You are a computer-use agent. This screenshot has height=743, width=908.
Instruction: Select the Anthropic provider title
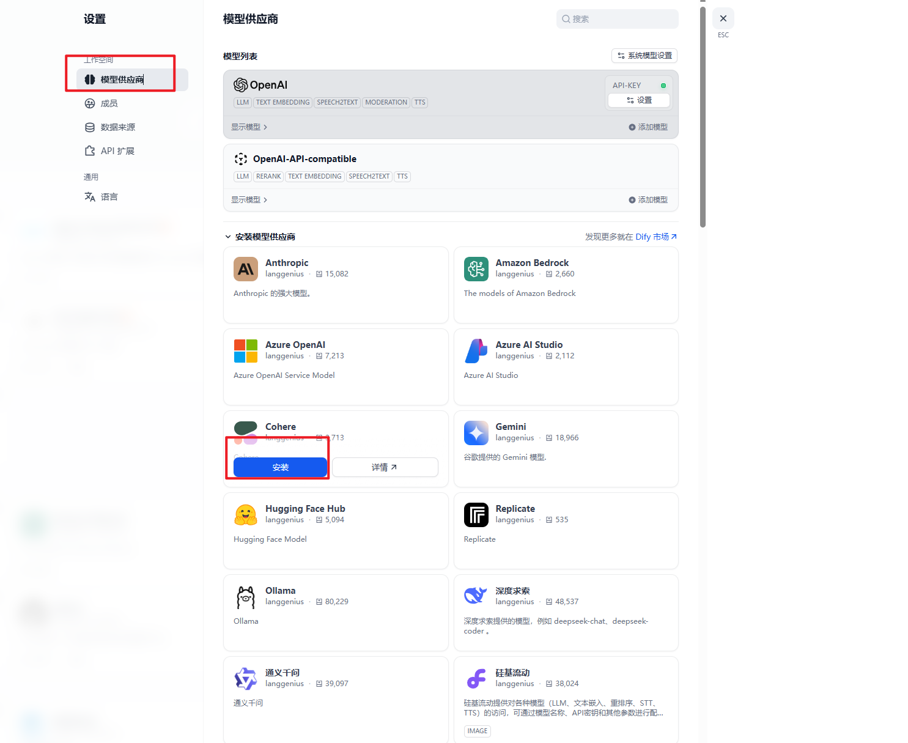[287, 263]
